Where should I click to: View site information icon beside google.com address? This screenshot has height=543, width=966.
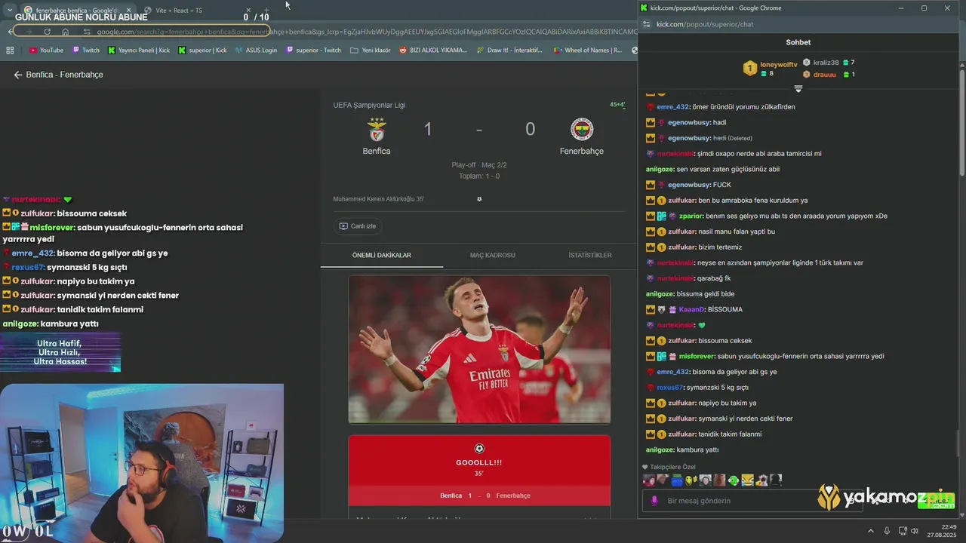(x=87, y=32)
